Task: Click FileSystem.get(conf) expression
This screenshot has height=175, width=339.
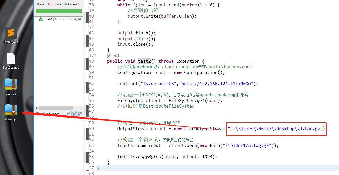Action: click(x=194, y=100)
